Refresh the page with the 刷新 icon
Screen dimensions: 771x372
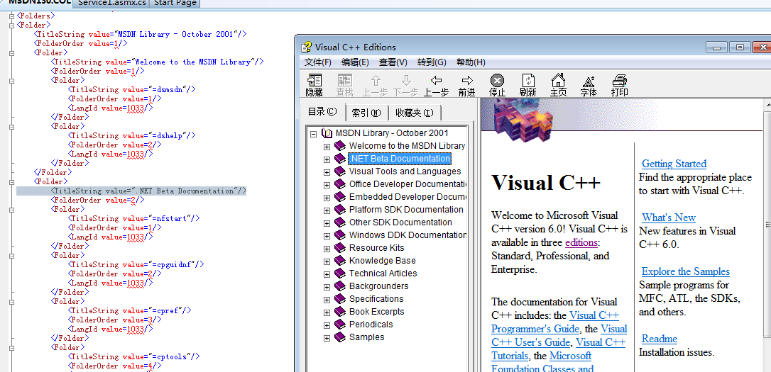click(x=527, y=85)
